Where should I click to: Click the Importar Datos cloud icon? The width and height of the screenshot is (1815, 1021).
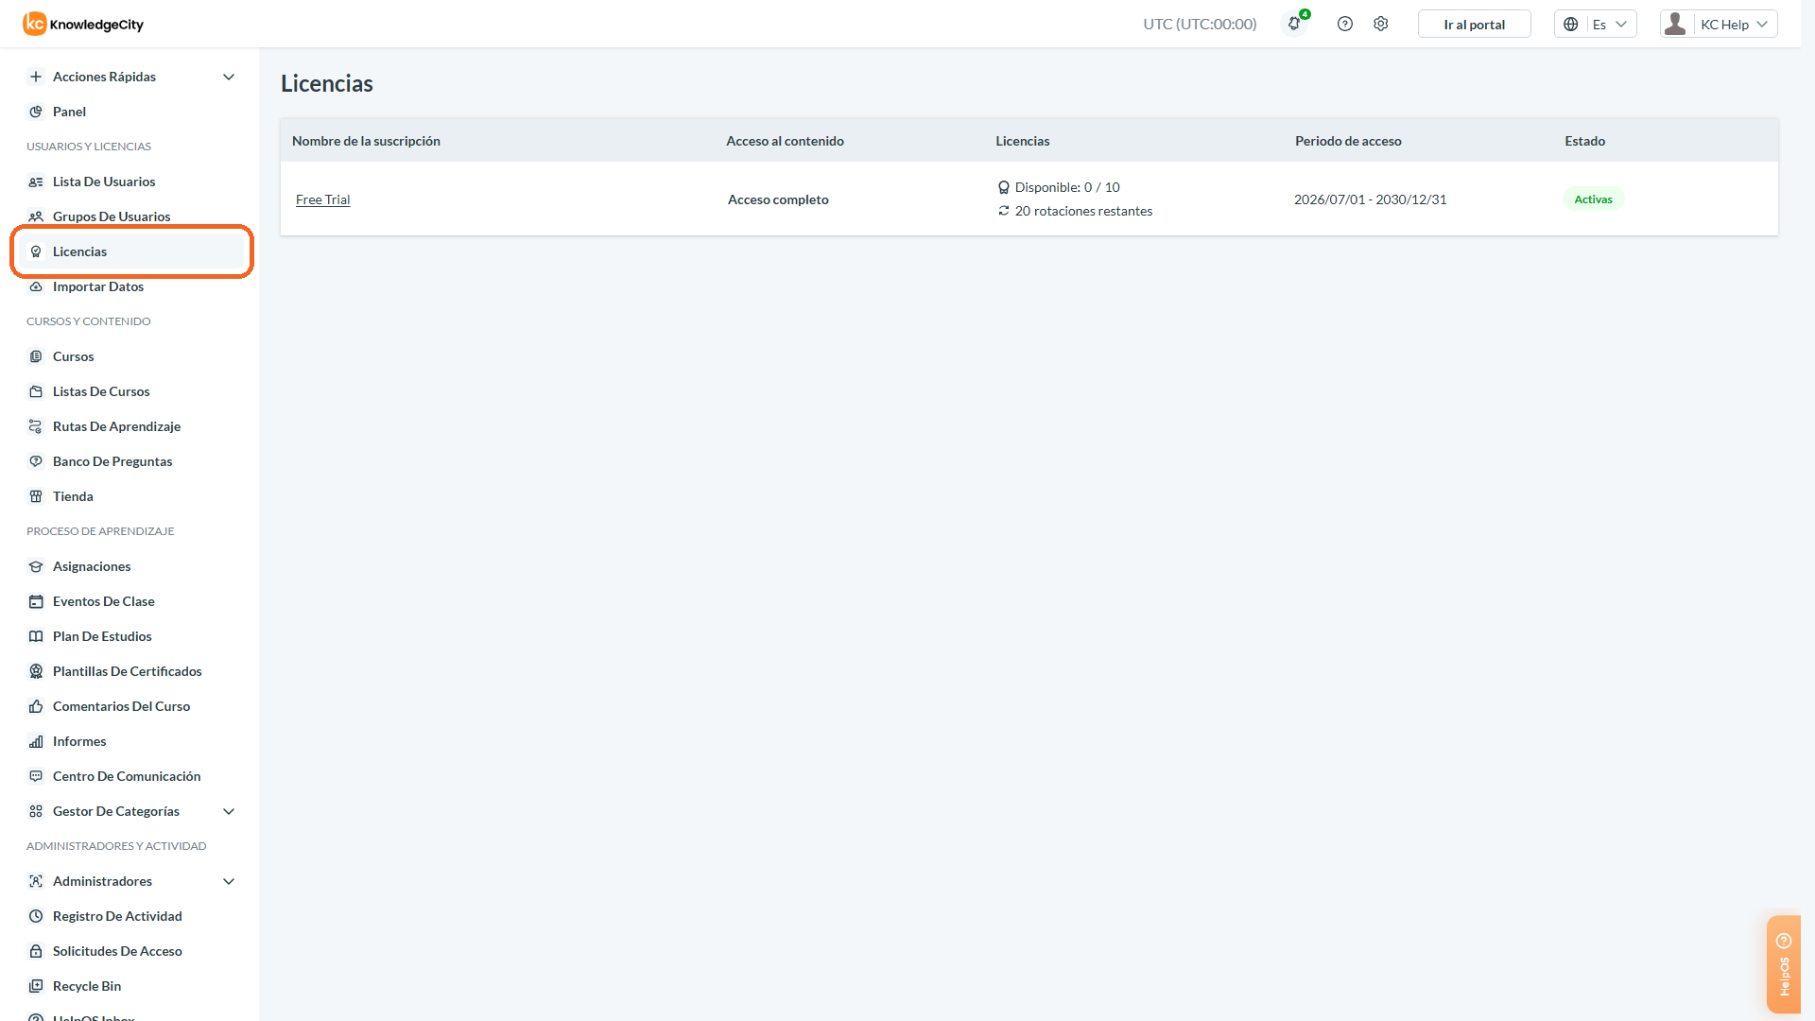36,286
